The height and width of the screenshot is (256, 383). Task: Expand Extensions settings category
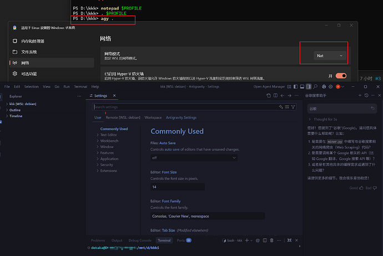tap(108, 171)
